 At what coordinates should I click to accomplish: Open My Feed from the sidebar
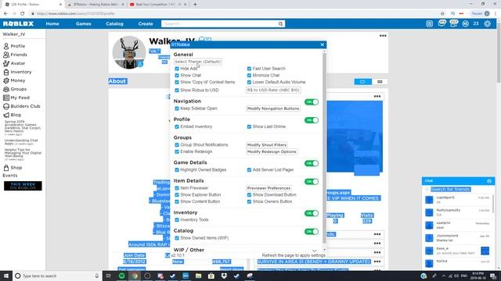[16, 98]
